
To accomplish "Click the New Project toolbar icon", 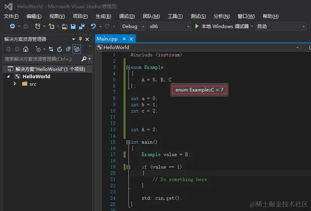I will click(x=37, y=26).
